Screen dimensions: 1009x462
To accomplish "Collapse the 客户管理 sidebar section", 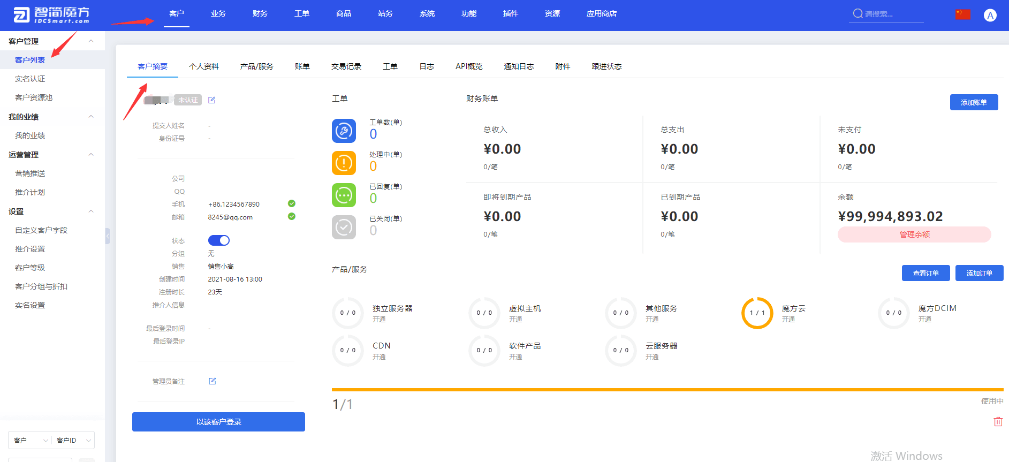I will (91, 41).
